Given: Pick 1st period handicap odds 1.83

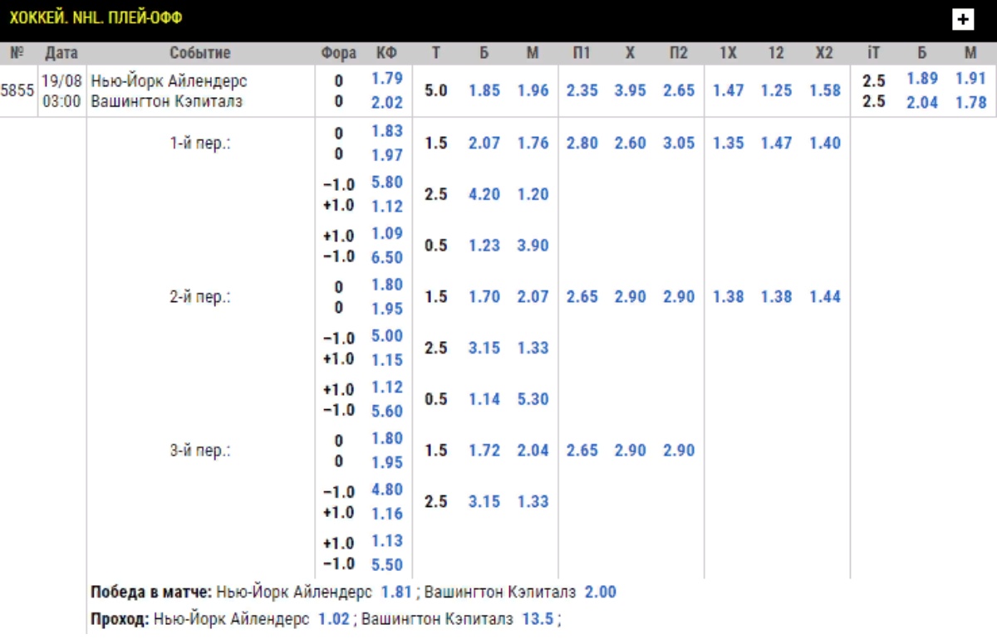Looking at the screenshot, I should click(x=387, y=131).
